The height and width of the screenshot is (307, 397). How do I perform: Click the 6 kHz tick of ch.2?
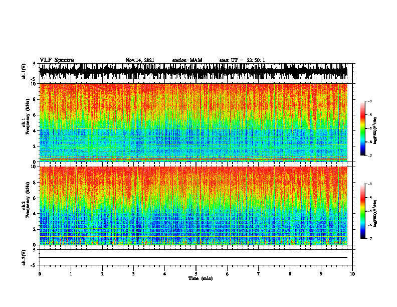pyautogui.click(x=35, y=198)
